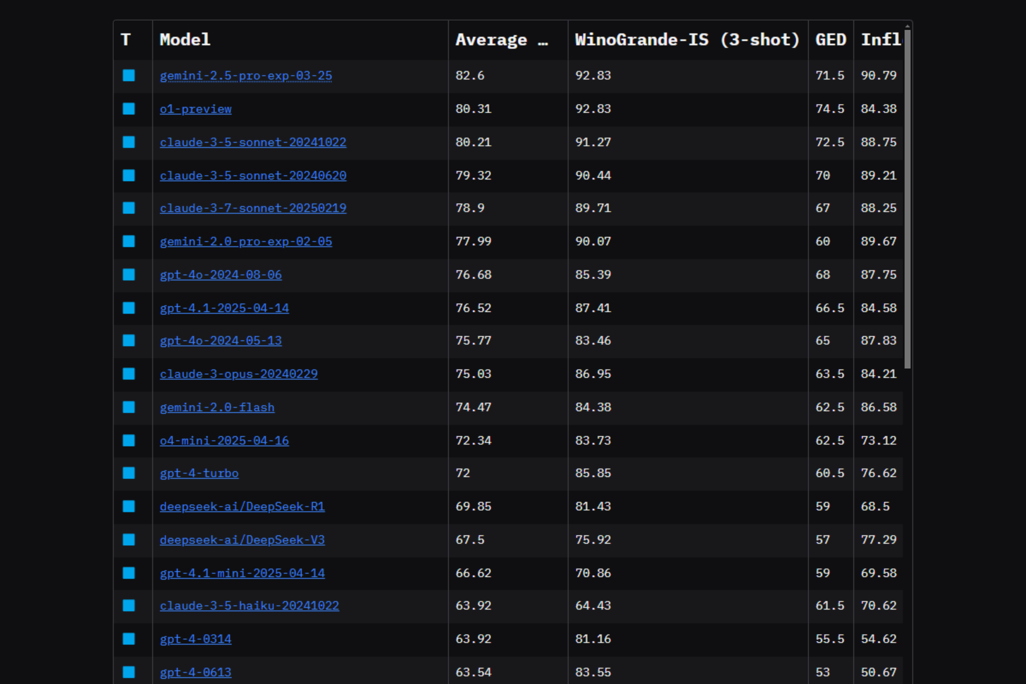Open the gpt-4.1-mini-2025-04-14 model link
This screenshot has height=684, width=1026.
point(242,574)
